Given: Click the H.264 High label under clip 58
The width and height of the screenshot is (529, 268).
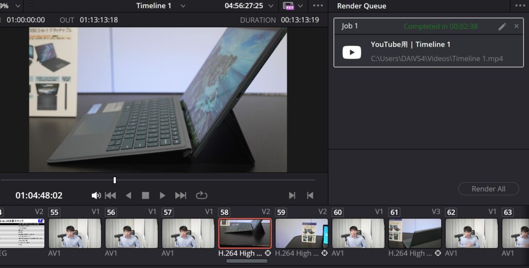Looking at the screenshot, I should pyautogui.click(x=240, y=253).
